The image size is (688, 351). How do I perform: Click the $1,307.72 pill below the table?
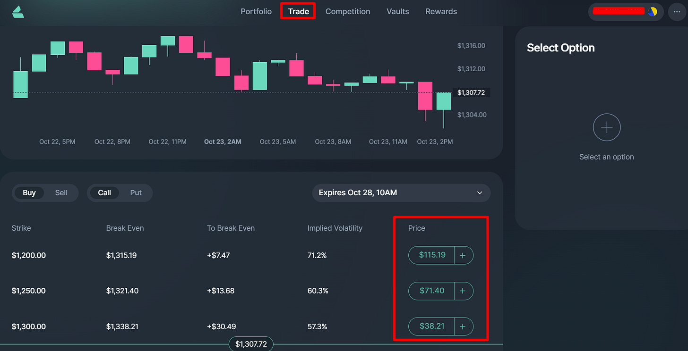coord(251,344)
